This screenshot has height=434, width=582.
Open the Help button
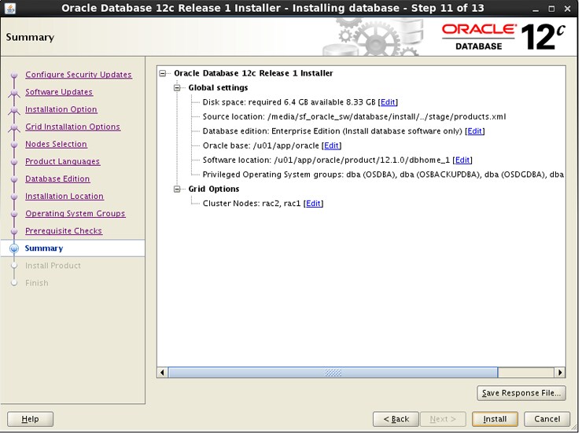[30, 420]
